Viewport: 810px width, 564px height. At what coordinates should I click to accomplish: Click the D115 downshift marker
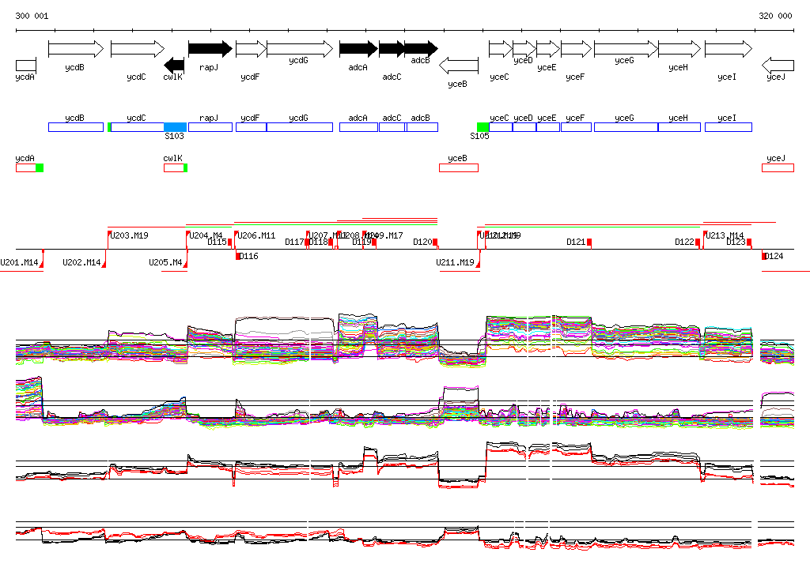(x=230, y=242)
